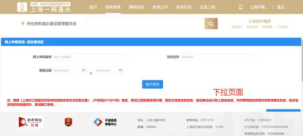Click the top search text box
This screenshot has width=303, height=136.
coord(145,24)
